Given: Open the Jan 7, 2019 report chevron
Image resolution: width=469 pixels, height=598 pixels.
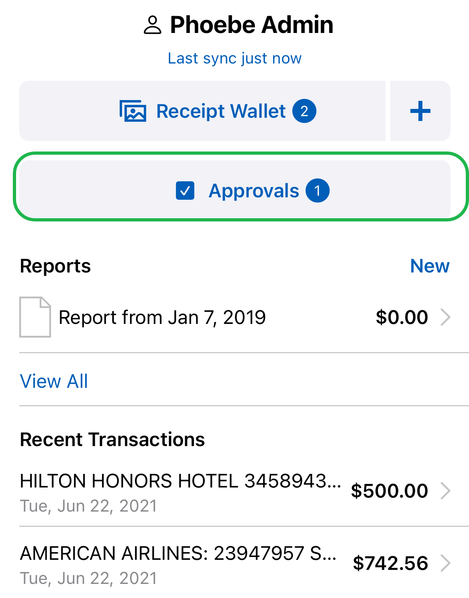Looking at the screenshot, I should [445, 317].
